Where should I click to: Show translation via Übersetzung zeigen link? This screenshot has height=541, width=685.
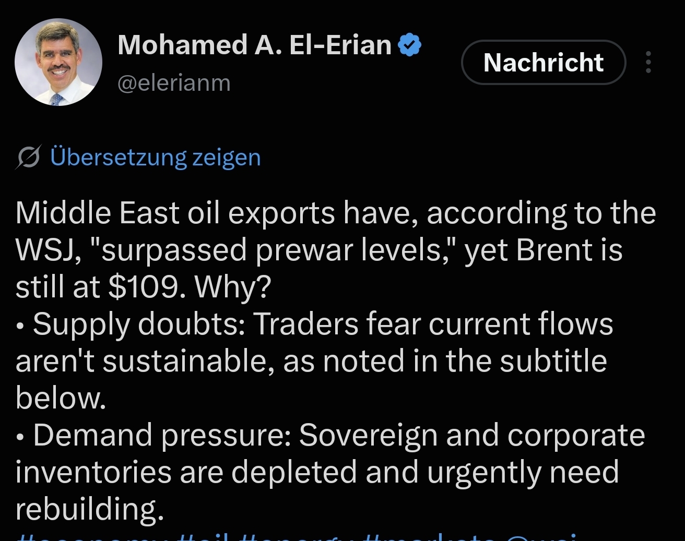pyautogui.click(x=156, y=158)
